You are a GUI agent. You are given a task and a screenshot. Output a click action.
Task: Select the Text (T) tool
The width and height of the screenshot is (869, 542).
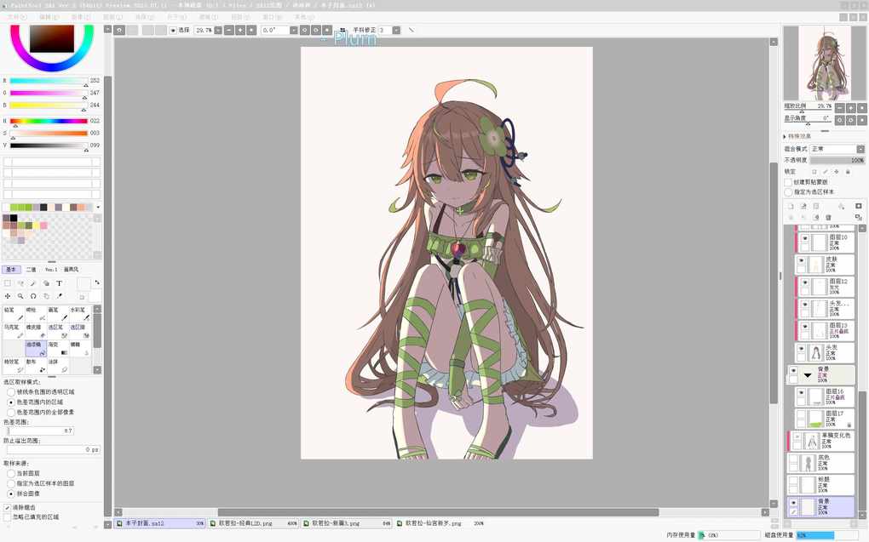[59, 282]
